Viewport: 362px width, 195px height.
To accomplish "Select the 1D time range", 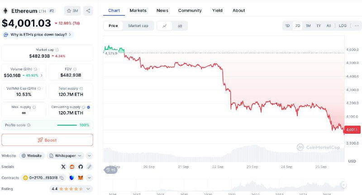I will tap(287, 26).
